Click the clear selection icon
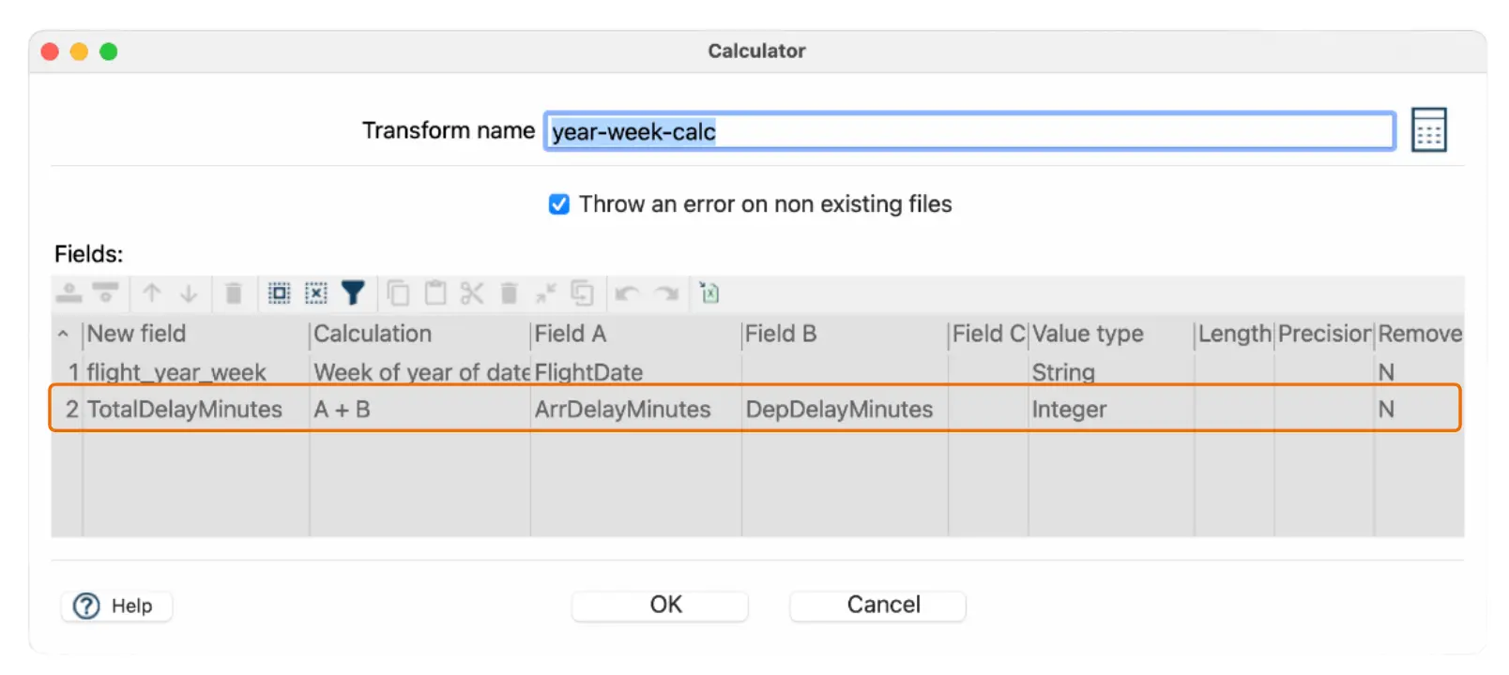The height and width of the screenshot is (675, 1509). point(316,293)
